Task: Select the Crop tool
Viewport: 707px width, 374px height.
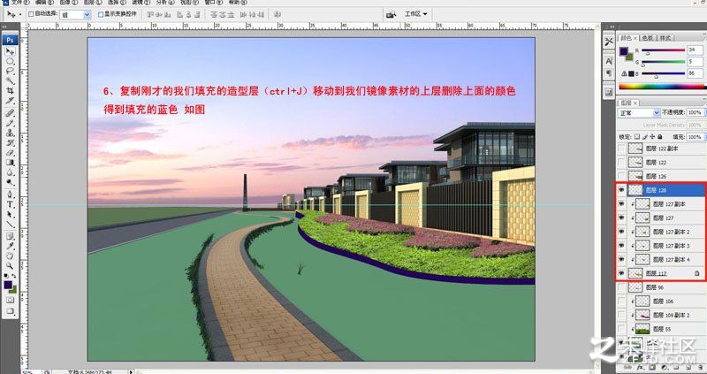Action: point(10,91)
